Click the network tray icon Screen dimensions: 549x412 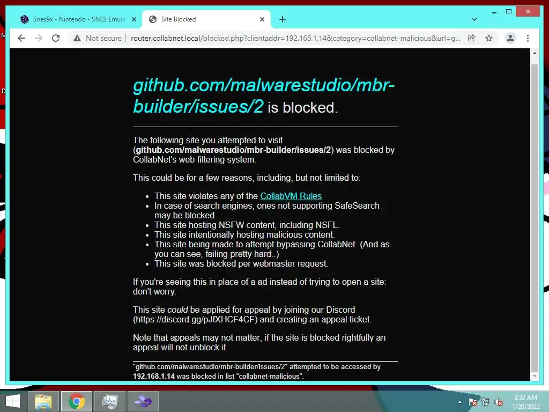[486, 402]
